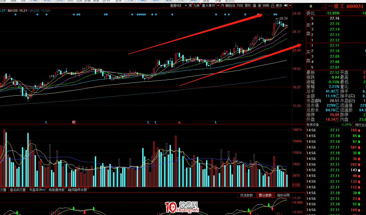The image size is (366, 215).
Task: Click the 外盘 value 18.34万
Action: (x=333, y=119)
